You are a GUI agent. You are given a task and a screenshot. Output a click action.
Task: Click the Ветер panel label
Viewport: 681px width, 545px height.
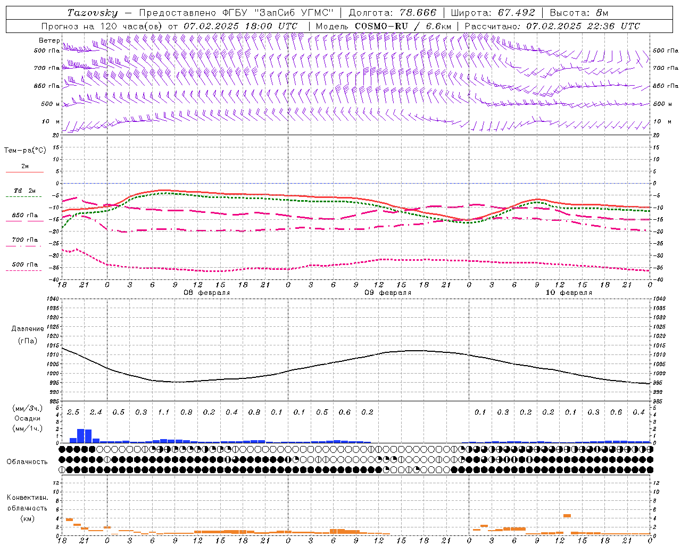[x=49, y=40]
